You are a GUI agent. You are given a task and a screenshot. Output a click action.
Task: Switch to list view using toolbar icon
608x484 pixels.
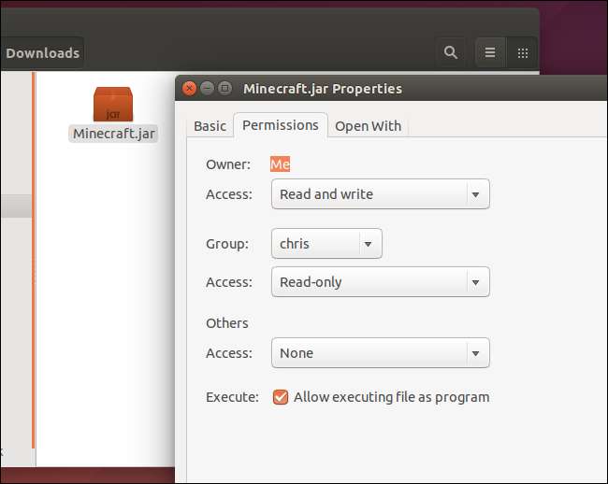[x=489, y=53]
